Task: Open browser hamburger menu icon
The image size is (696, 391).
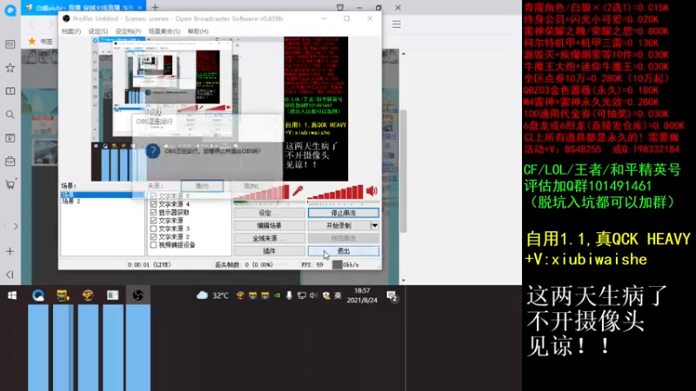Action: coord(397,24)
